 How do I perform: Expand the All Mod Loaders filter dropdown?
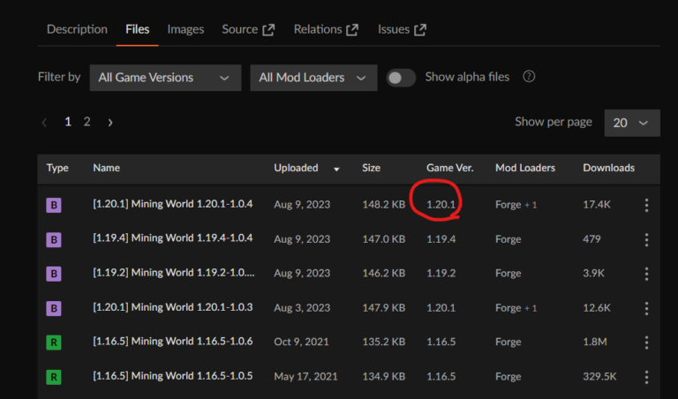313,78
